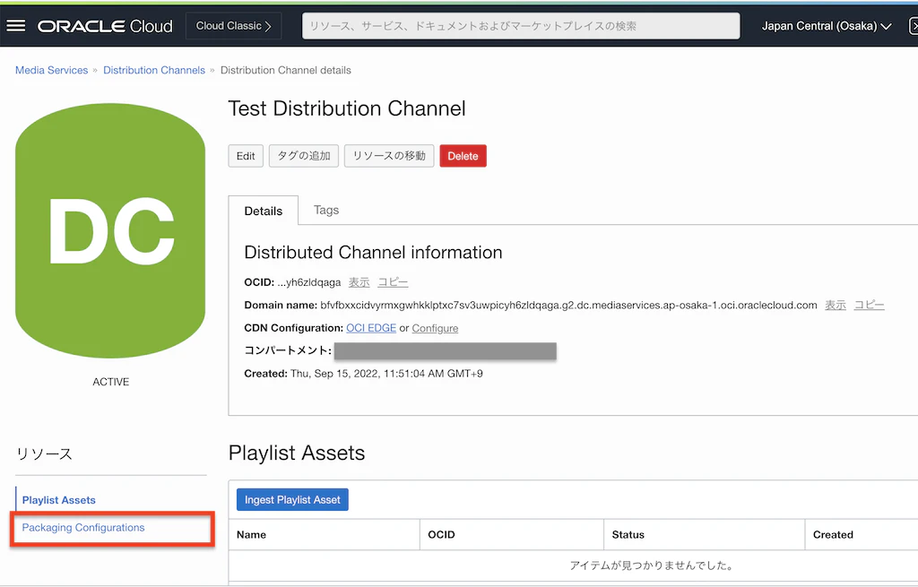Image resolution: width=918 pixels, height=587 pixels.
Task: Switch to the Tags tab
Action: click(326, 210)
